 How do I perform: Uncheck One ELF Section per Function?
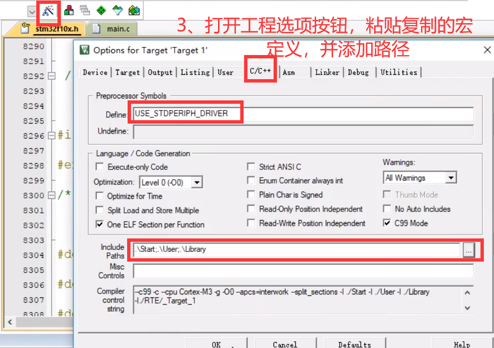click(x=100, y=224)
